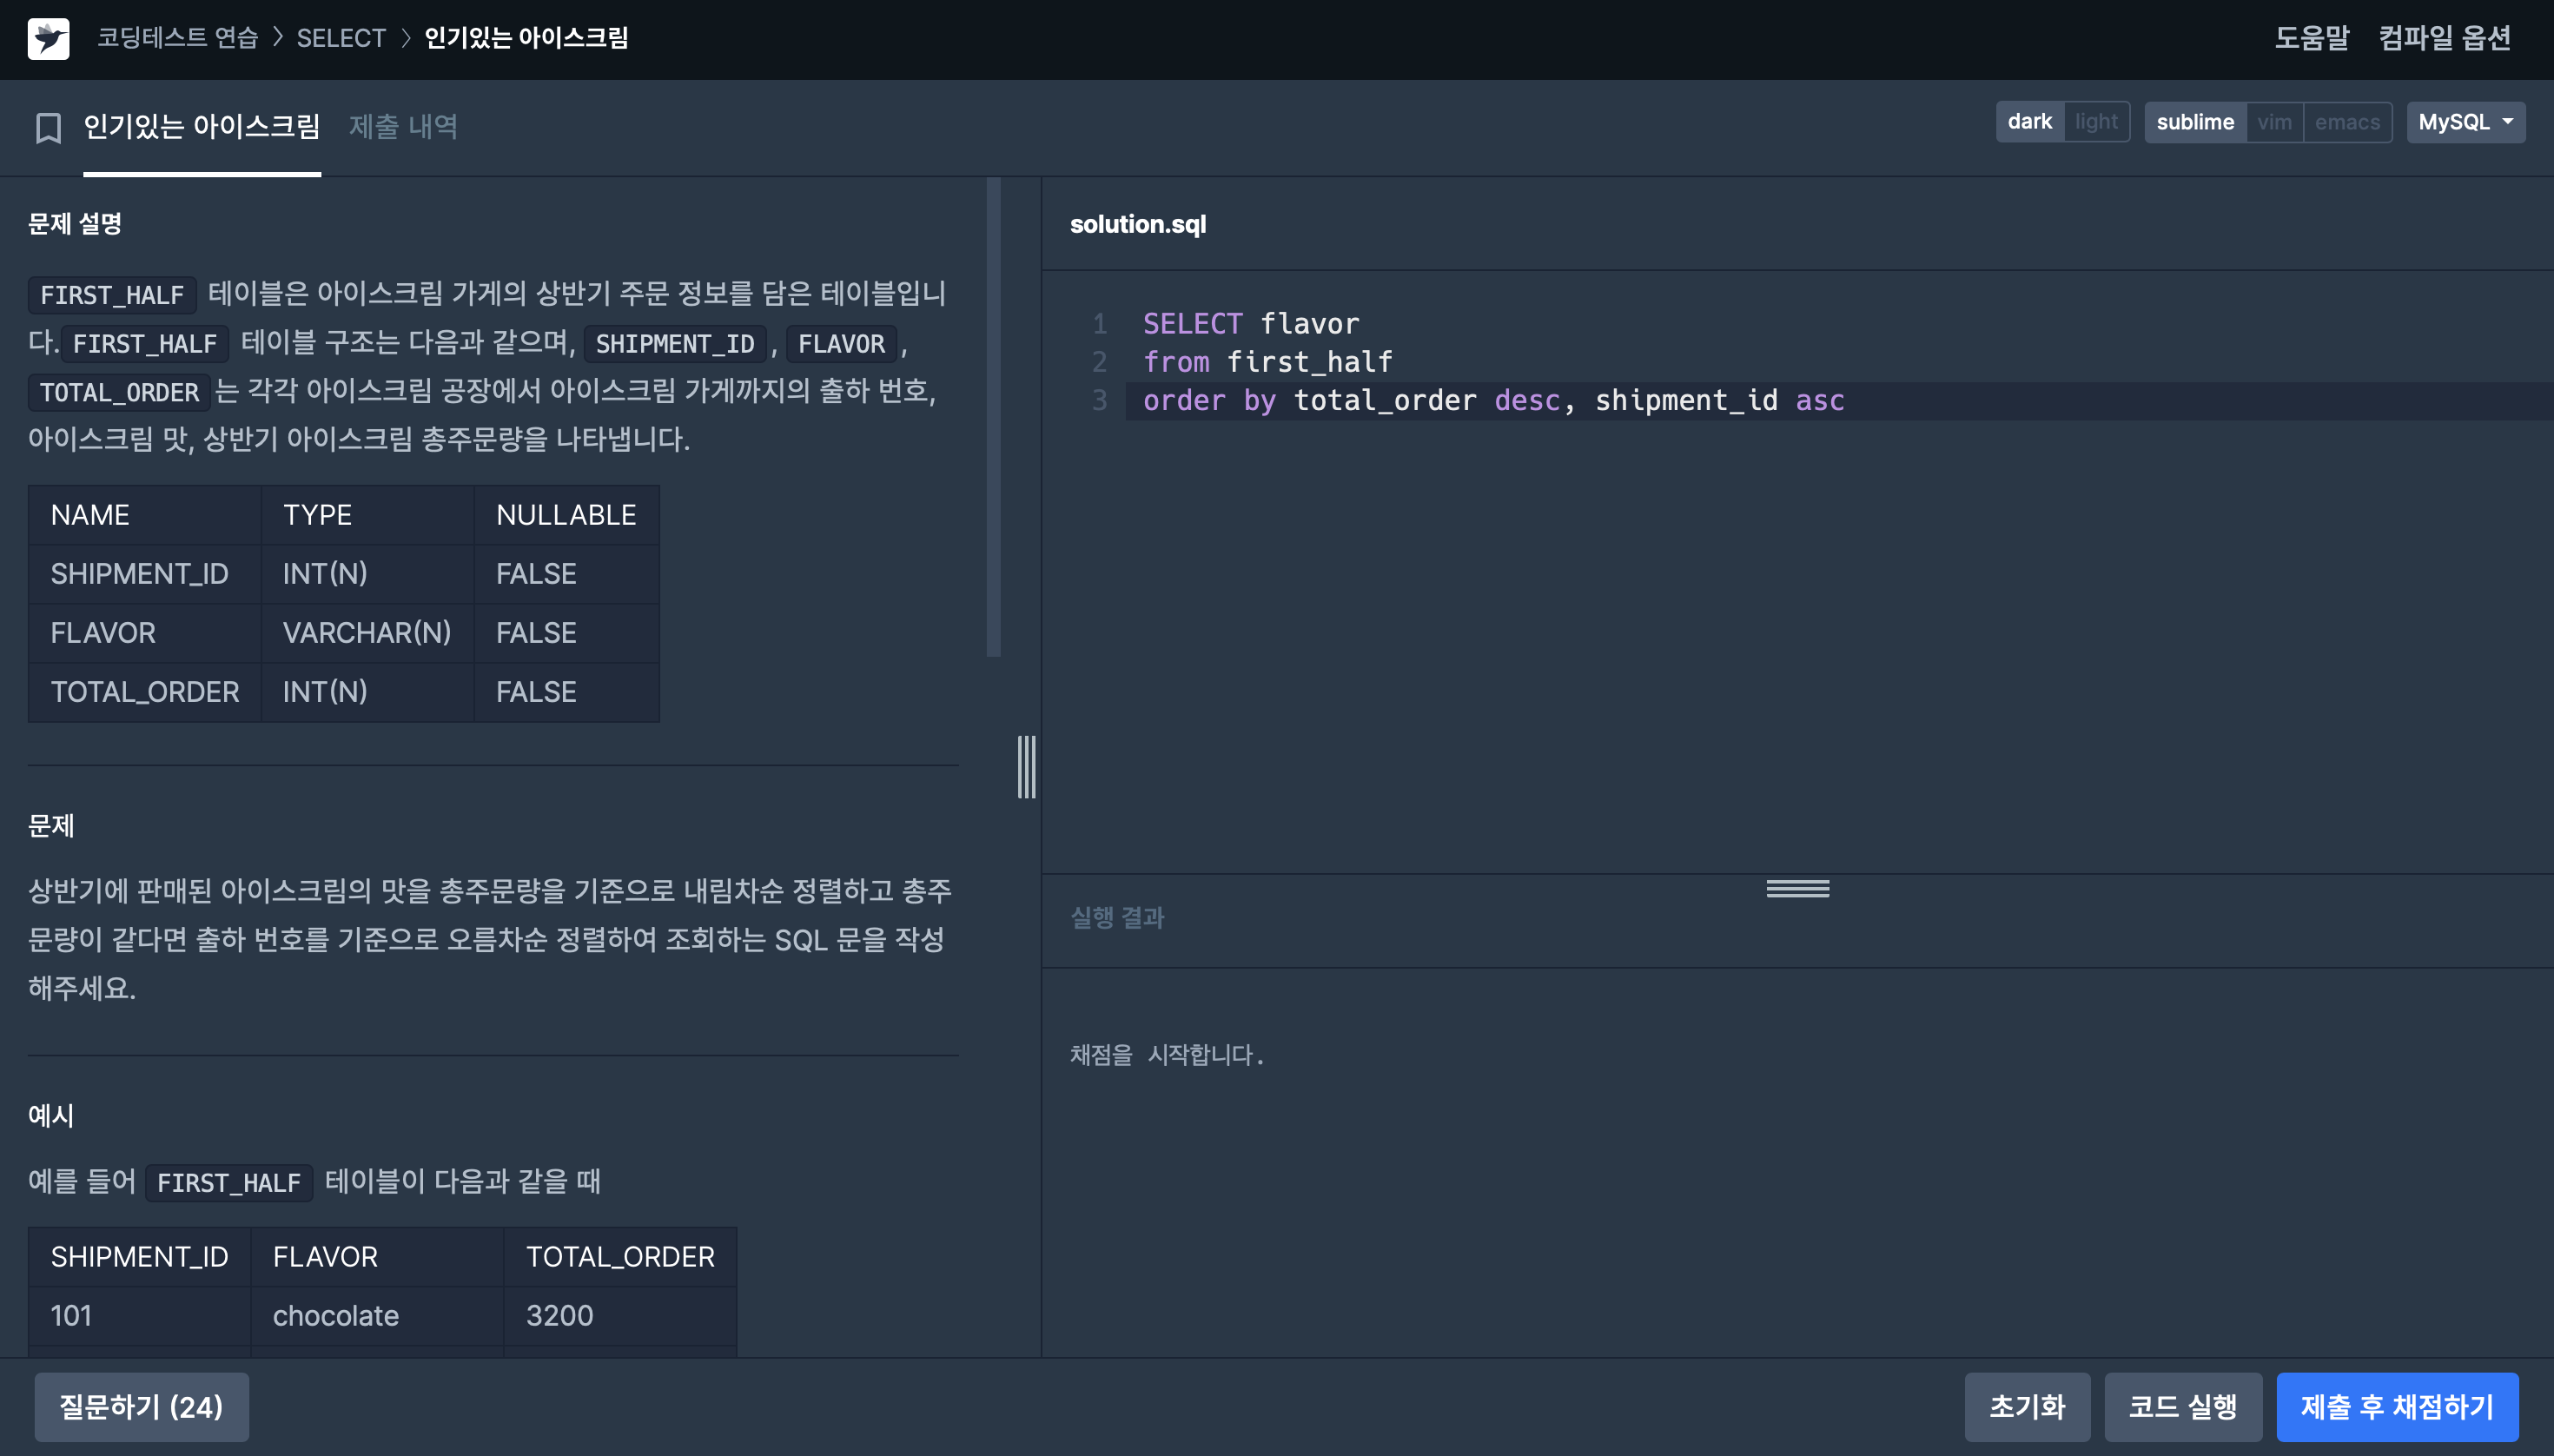The width and height of the screenshot is (2554, 1456).
Task: Click the solution.sql file label
Action: 1137,224
